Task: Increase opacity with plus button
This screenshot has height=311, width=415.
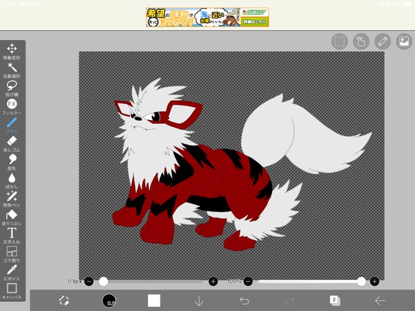Action: (x=375, y=281)
